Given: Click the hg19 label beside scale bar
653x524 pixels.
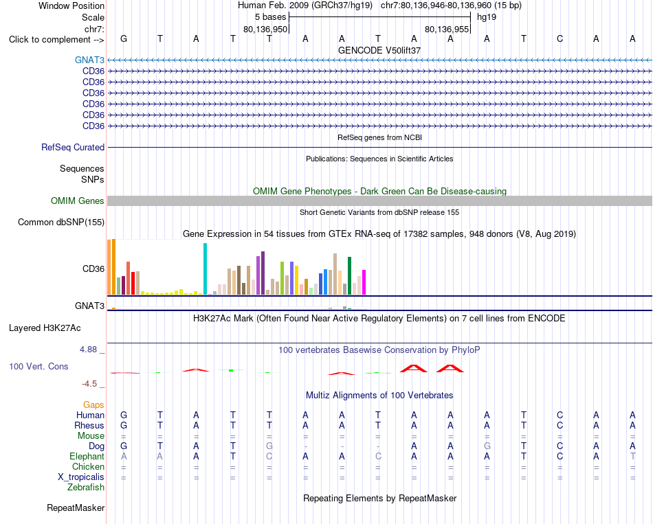Looking at the screenshot, I should [x=487, y=17].
